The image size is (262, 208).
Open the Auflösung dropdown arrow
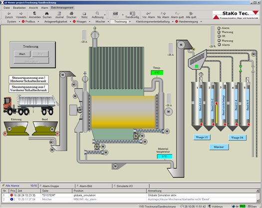click(x=105, y=15)
